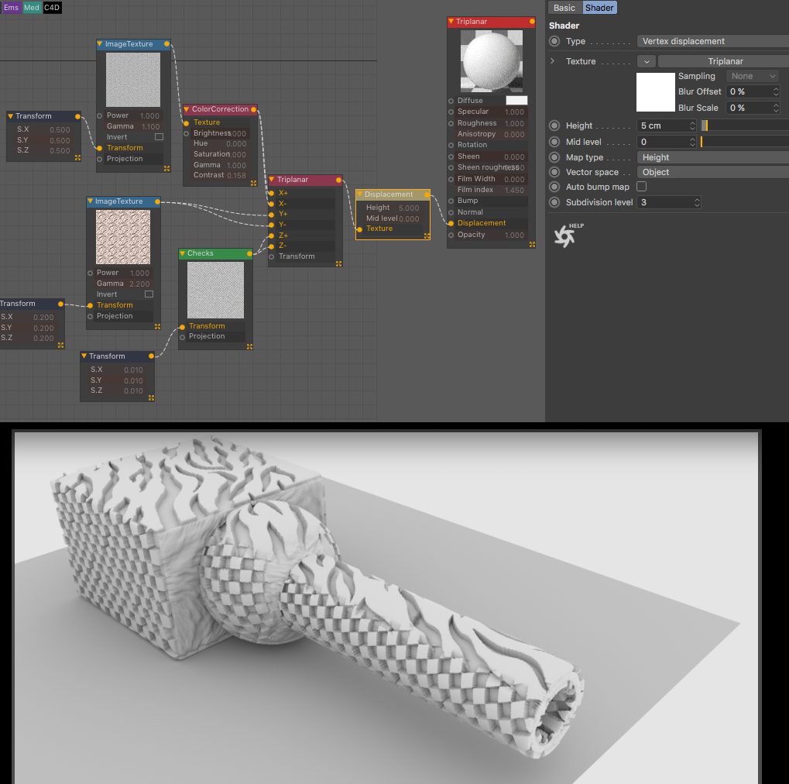The image size is (789, 784).
Task: Open the Sampling None dropdown
Action: click(x=752, y=76)
